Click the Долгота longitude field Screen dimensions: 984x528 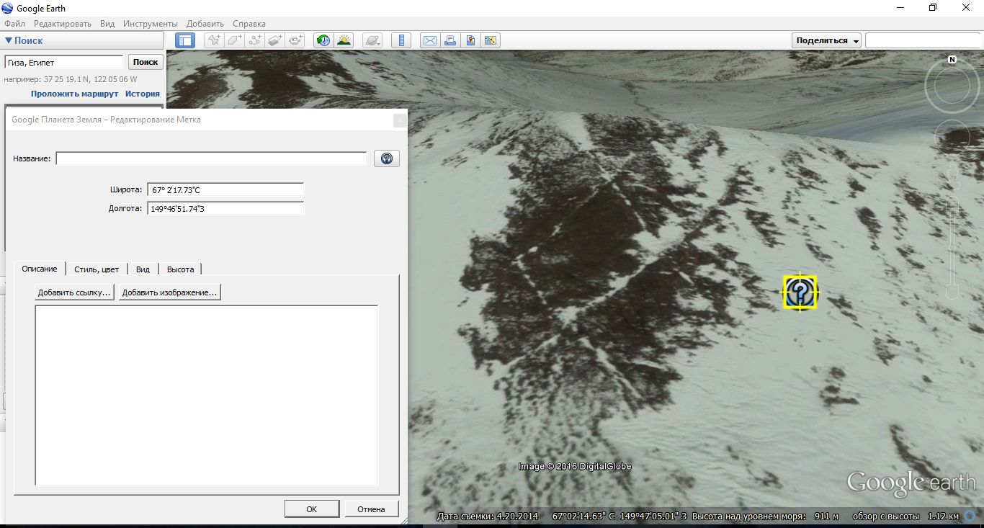225,208
